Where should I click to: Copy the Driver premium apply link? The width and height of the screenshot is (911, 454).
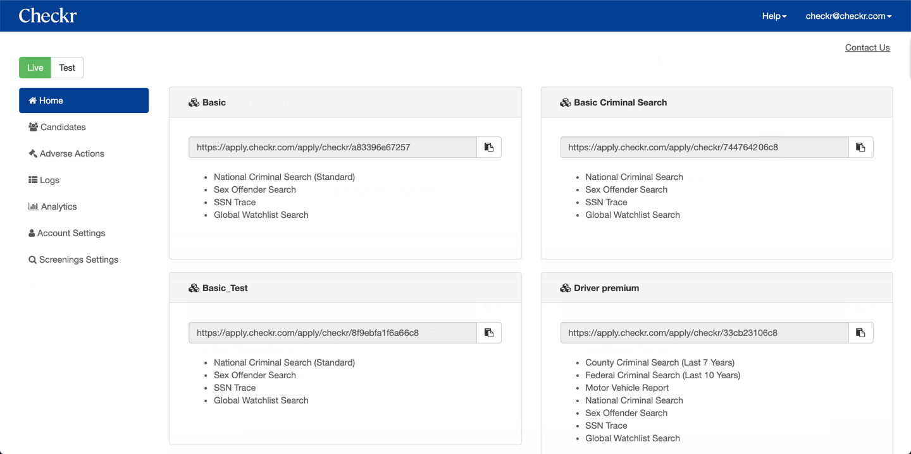pyautogui.click(x=860, y=333)
